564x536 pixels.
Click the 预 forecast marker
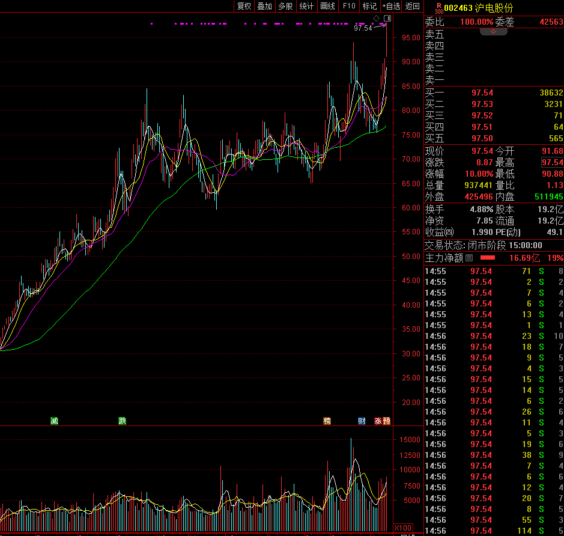(387, 421)
